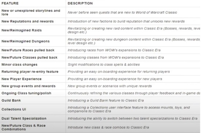Click the never before seen quests description
The image size is (201, 133).
pyautogui.click(x=122, y=12)
